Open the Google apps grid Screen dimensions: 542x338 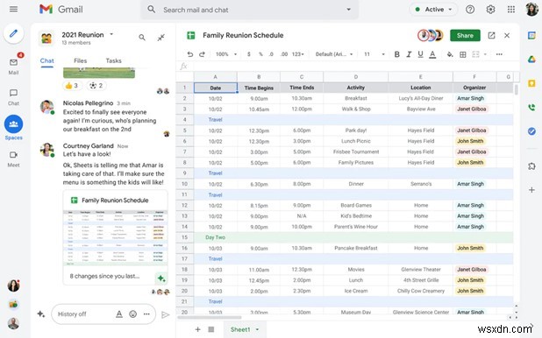(511, 10)
